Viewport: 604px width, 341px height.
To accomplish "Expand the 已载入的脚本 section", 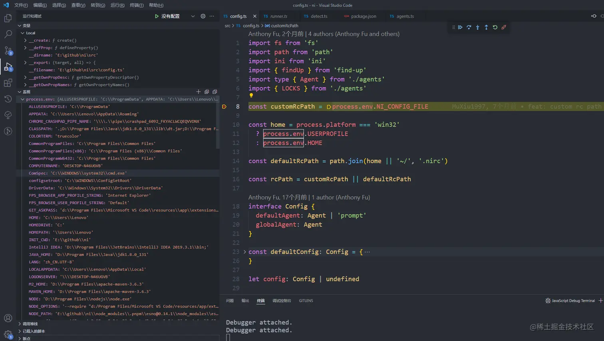I will click(x=20, y=331).
